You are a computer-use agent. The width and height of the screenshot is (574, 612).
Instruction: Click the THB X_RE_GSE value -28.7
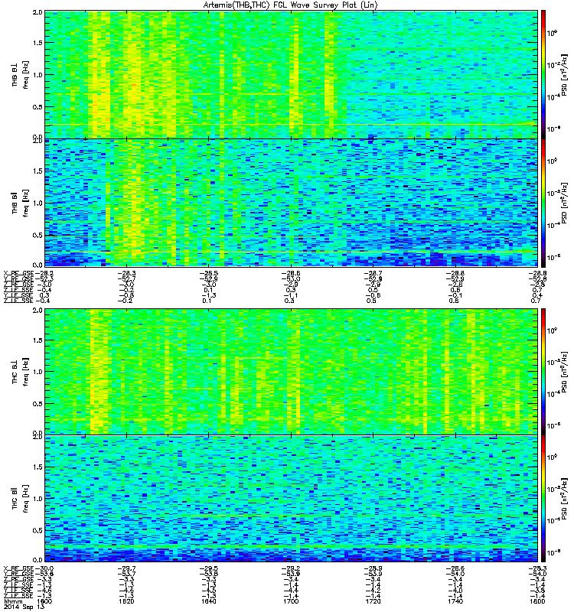373,273
